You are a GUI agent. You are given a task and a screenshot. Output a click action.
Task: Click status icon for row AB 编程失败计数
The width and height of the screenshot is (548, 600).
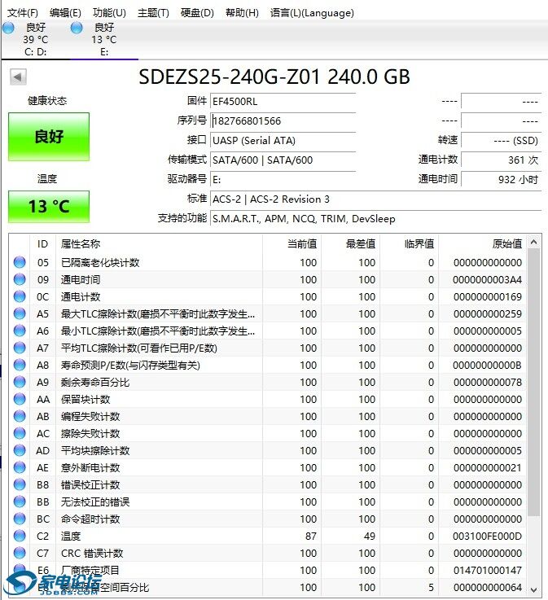pyautogui.click(x=20, y=416)
